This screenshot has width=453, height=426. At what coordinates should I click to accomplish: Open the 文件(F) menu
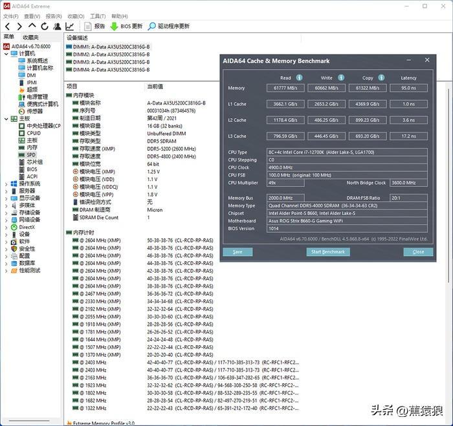pyautogui.click(x=11, y=16)
